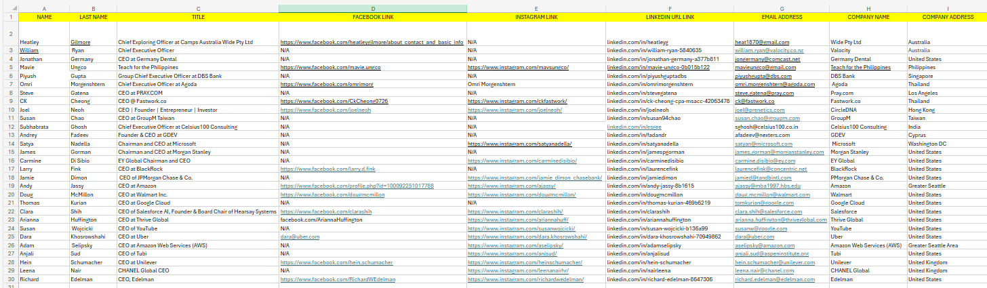This screenshot has height=288, width=987.
Task: Open linkedin.com/in/mavie-ungco-0b015b122 link
Action: tap(658, 68)
